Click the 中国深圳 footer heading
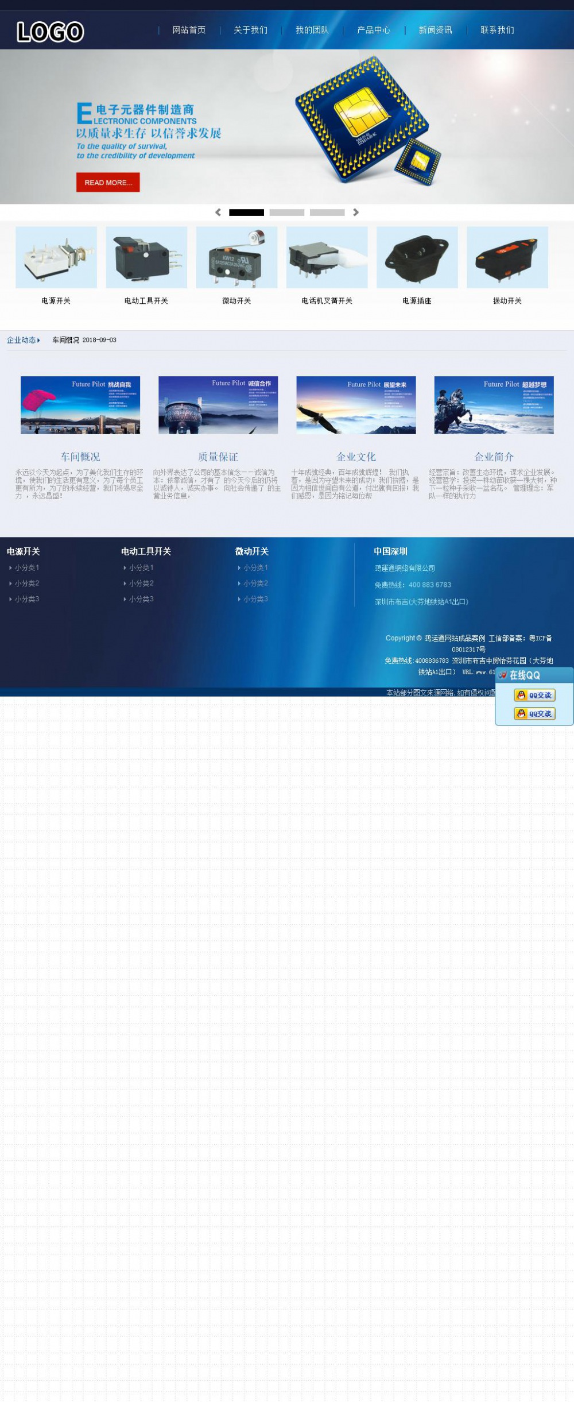This screenshot has width=574, height=1402. [391, 551]
